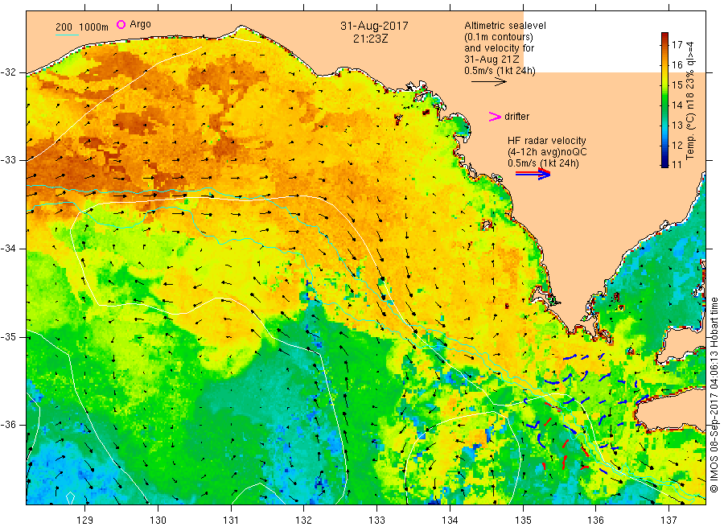724x531 pixels.
Task: Click the 'Altimetric sealevel' legend text
Action: click(x=505, y=26)
